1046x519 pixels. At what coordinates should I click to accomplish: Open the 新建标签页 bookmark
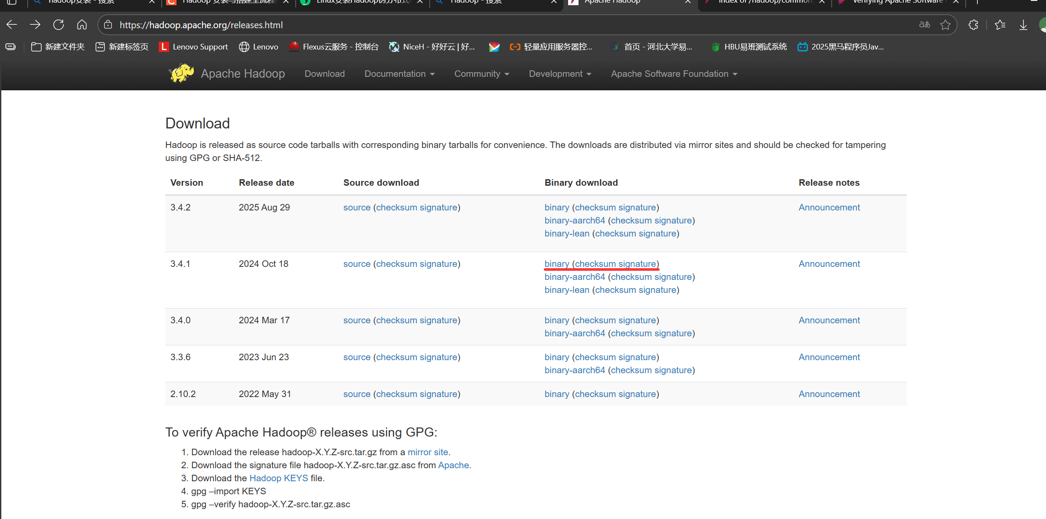pos(122,47)
